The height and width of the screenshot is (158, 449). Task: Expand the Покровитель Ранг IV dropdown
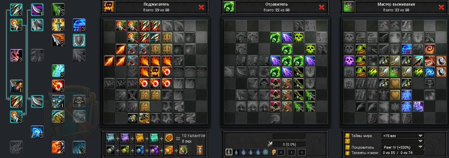tap(403, 147)
